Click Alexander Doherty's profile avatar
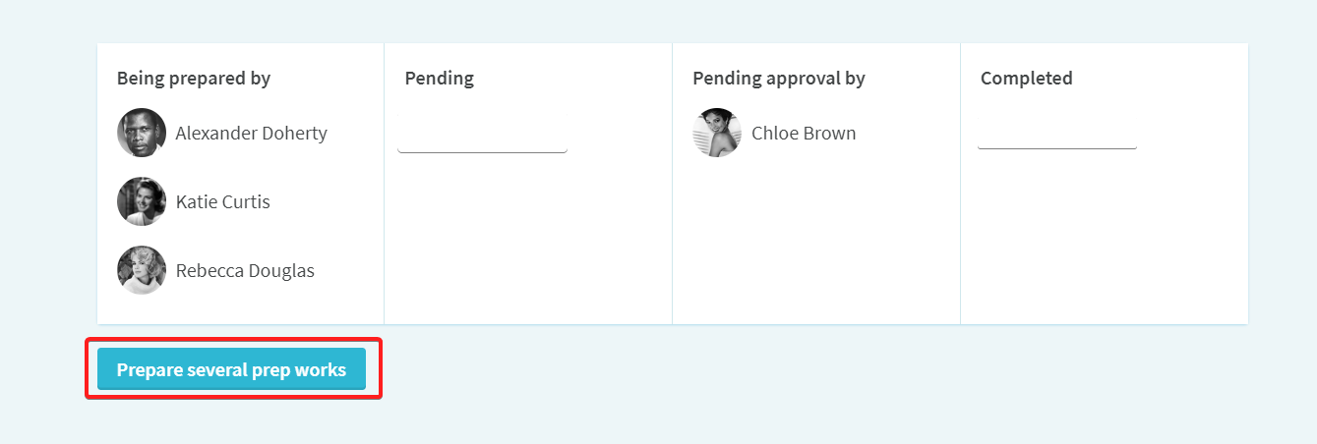 coord(142,133)
